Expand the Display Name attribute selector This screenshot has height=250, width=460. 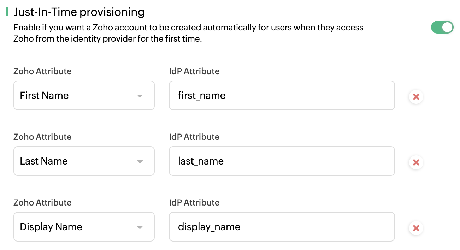[84, 227]
